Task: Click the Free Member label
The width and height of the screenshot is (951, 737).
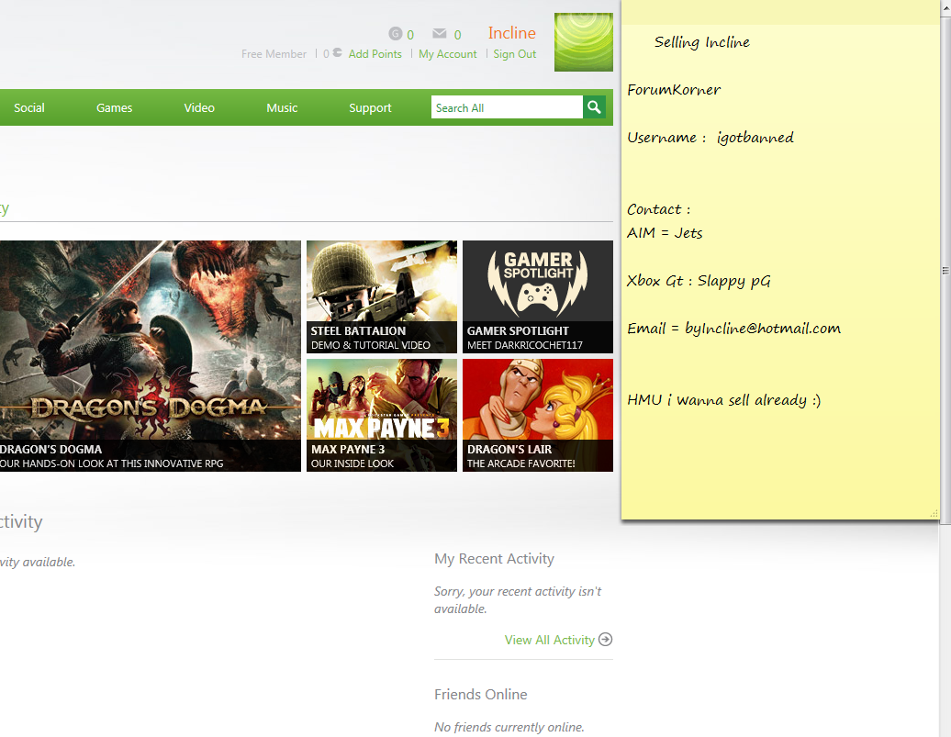Action: point(274,54)
